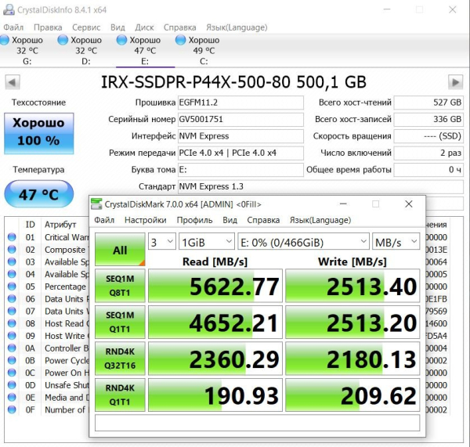This screenshot has width=470, height=447.
Task: Click total host writes value 336 GB
Action: (428, 120)
